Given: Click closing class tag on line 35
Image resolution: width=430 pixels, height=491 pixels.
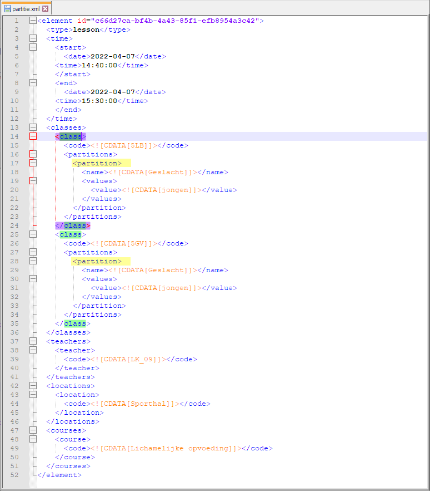Looking at the screenshot, I should [x=73, y=323].
